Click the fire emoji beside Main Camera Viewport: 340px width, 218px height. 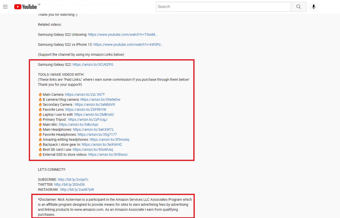(40, 94)
